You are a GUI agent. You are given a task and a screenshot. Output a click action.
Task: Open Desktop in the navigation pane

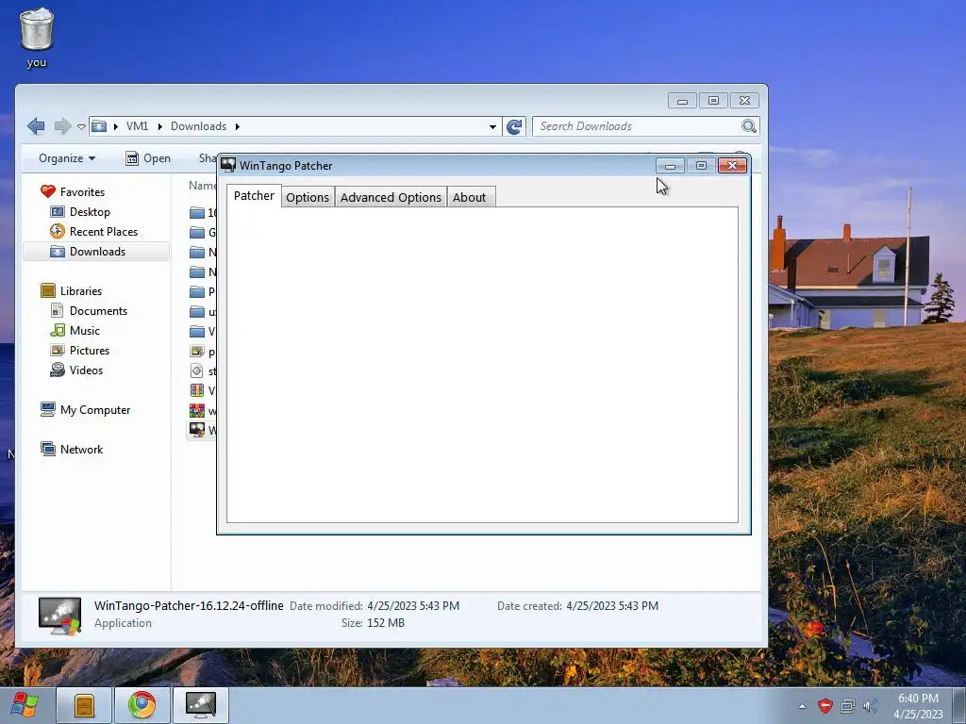point(90,212)
